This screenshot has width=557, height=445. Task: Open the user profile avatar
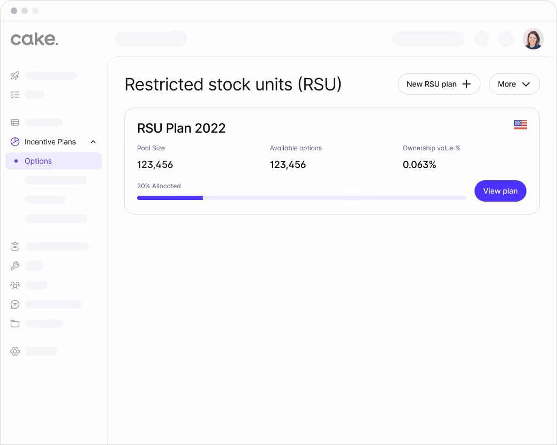tap(533, 39)
